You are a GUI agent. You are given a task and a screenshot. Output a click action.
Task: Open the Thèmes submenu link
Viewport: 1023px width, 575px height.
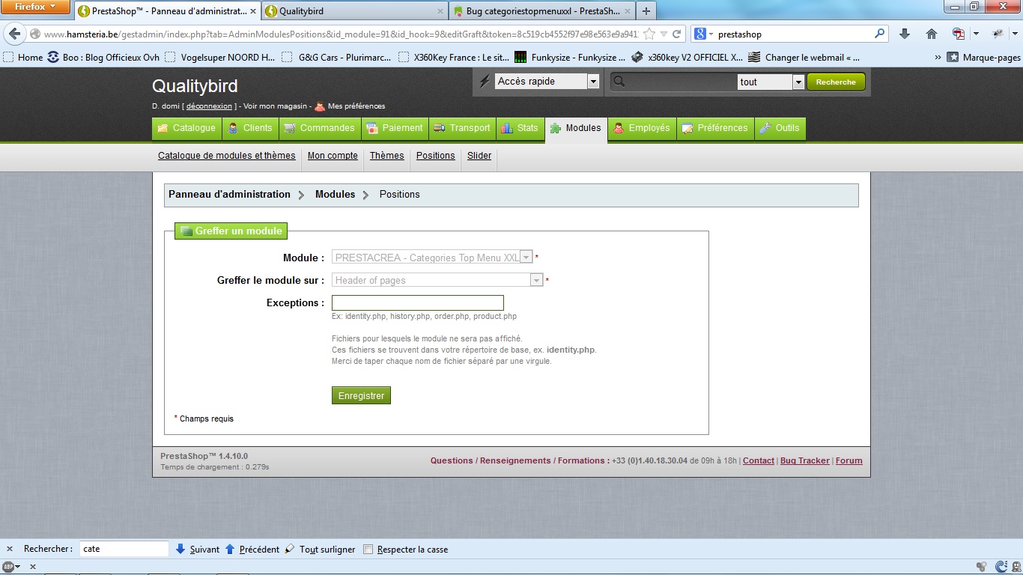[x=386, y=156]
